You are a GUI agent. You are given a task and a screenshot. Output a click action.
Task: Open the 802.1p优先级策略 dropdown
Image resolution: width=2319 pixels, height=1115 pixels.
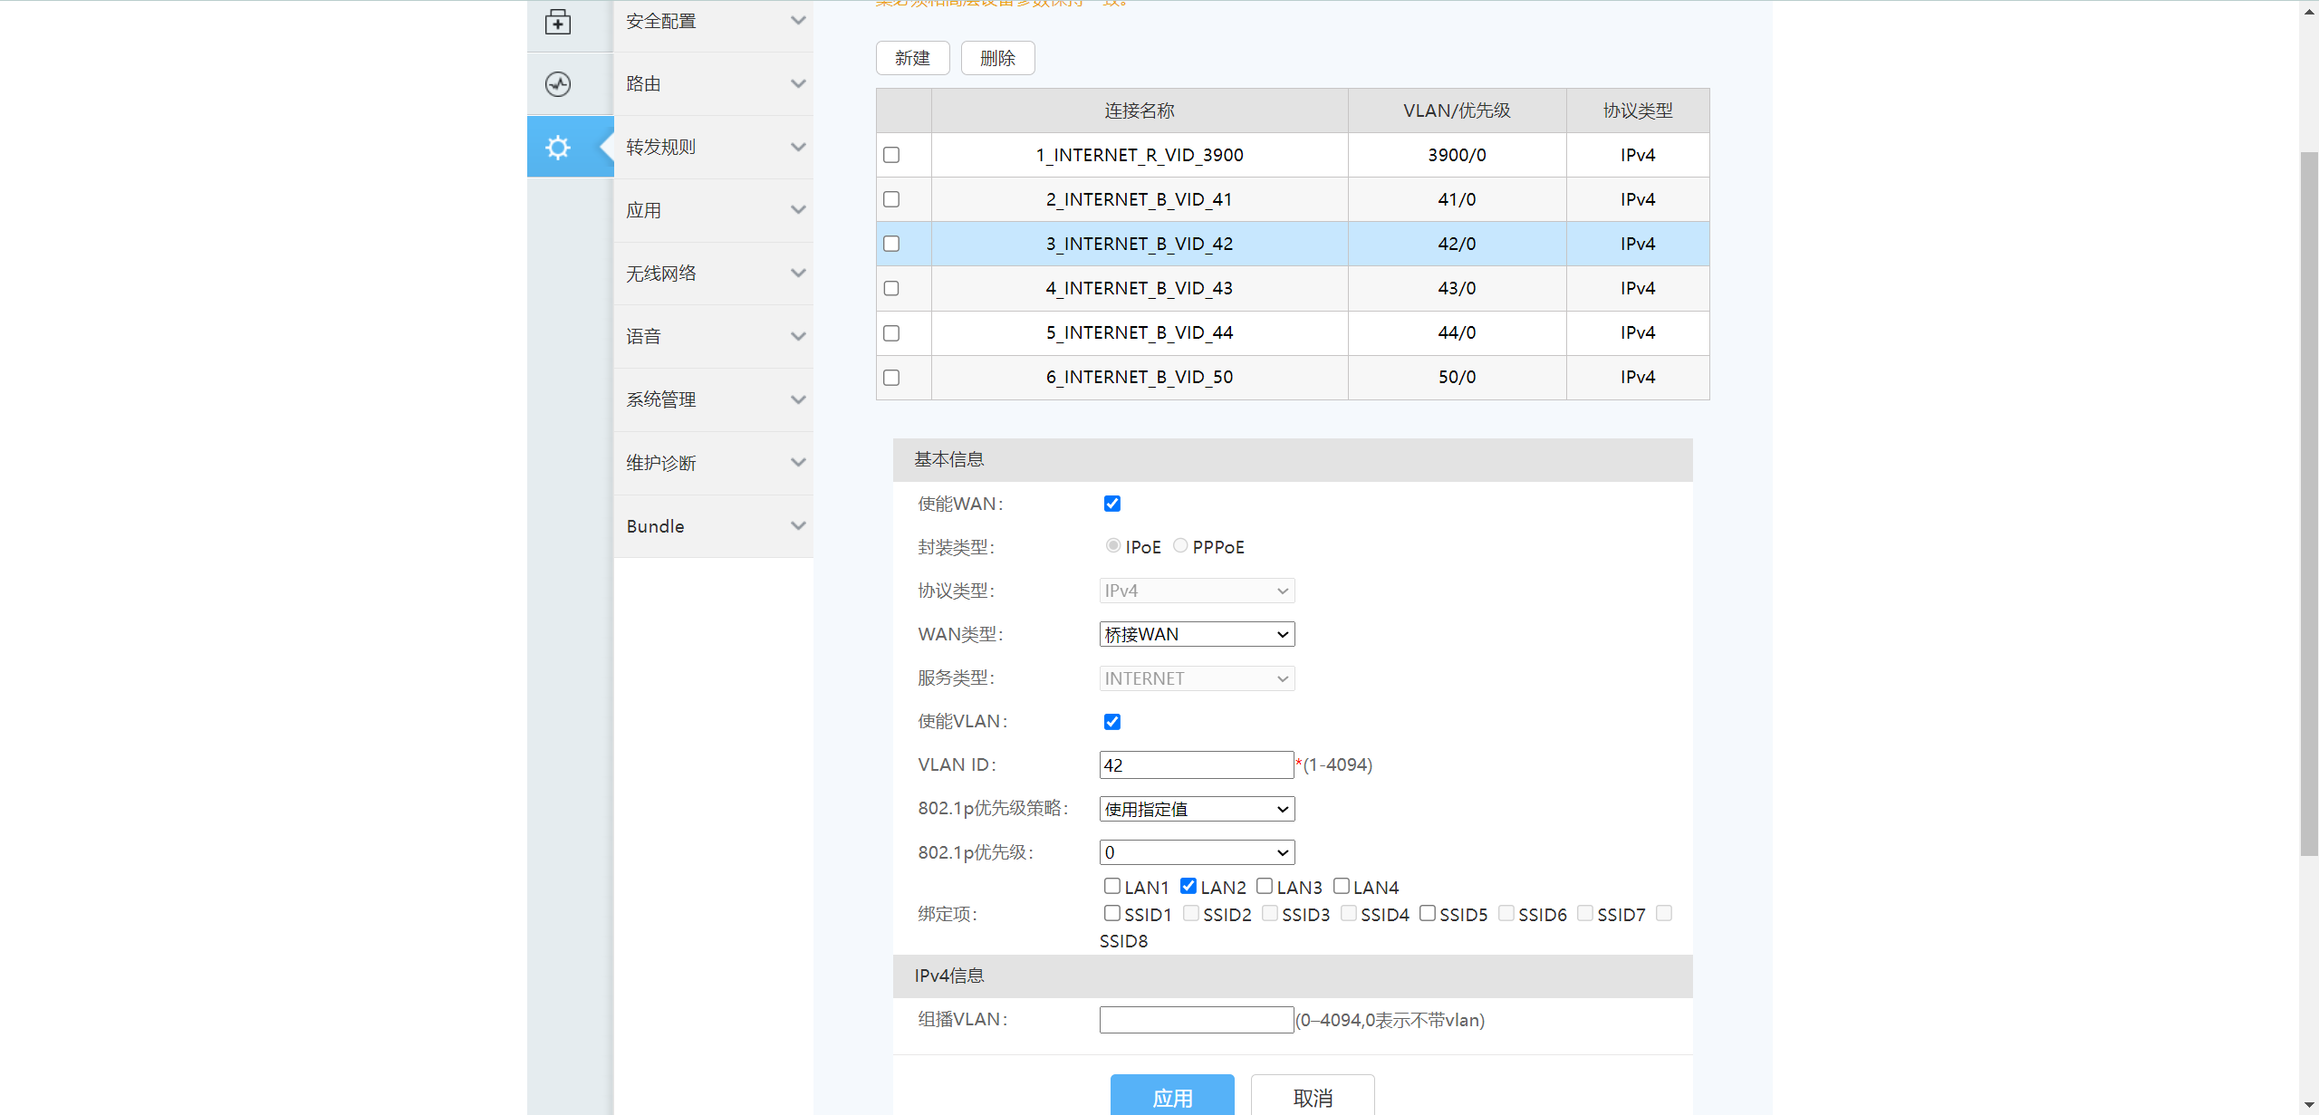click(1197, 809)
